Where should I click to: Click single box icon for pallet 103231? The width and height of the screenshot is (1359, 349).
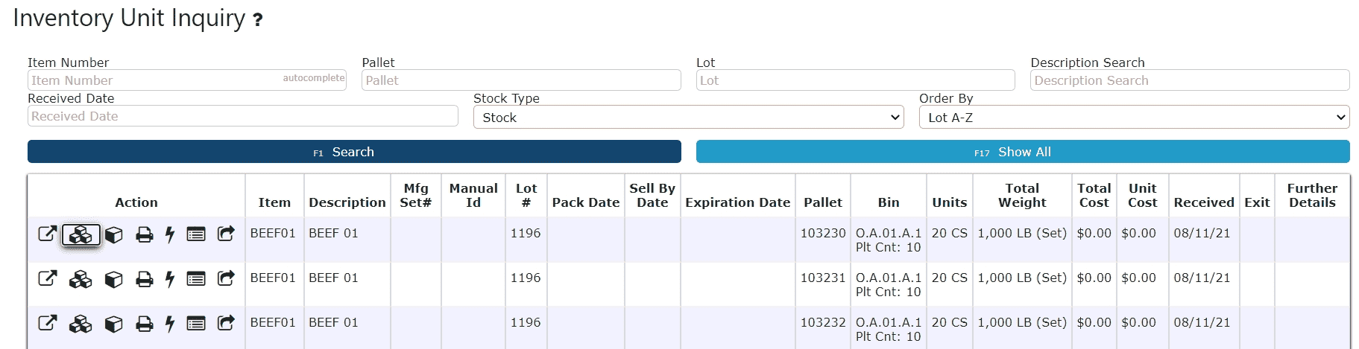pyautogui.click(x=113, y=279)
